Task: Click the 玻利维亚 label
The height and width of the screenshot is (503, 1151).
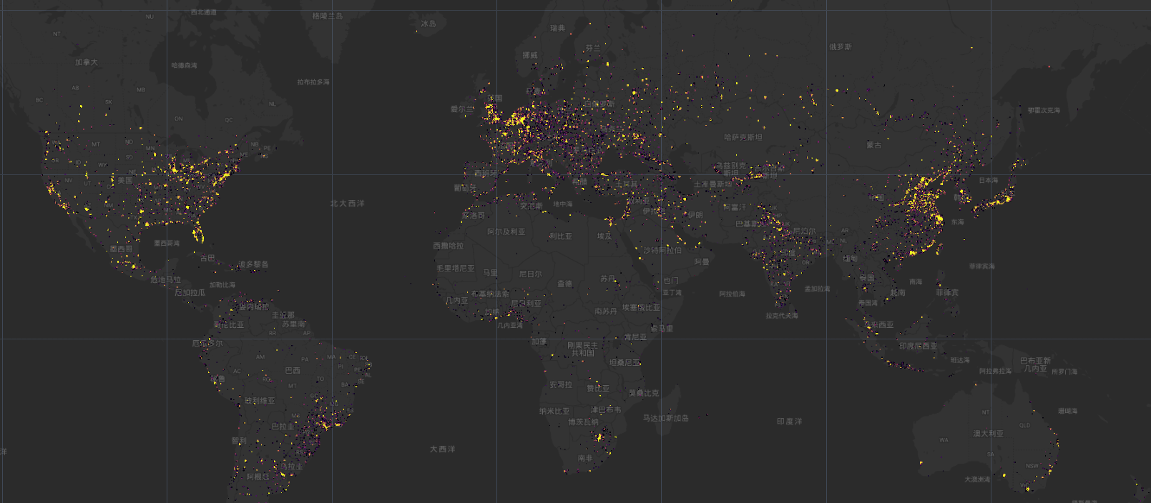Action: (260, 401)
